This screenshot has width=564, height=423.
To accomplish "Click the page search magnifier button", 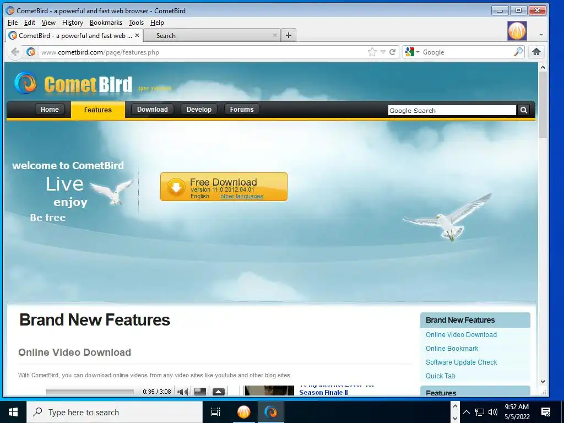I will click(524, 110).
